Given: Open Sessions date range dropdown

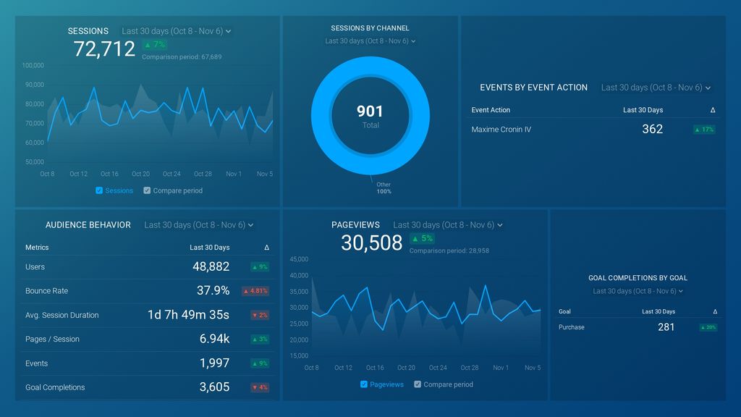Looking at the screenshot, I should tap(177, 31).
